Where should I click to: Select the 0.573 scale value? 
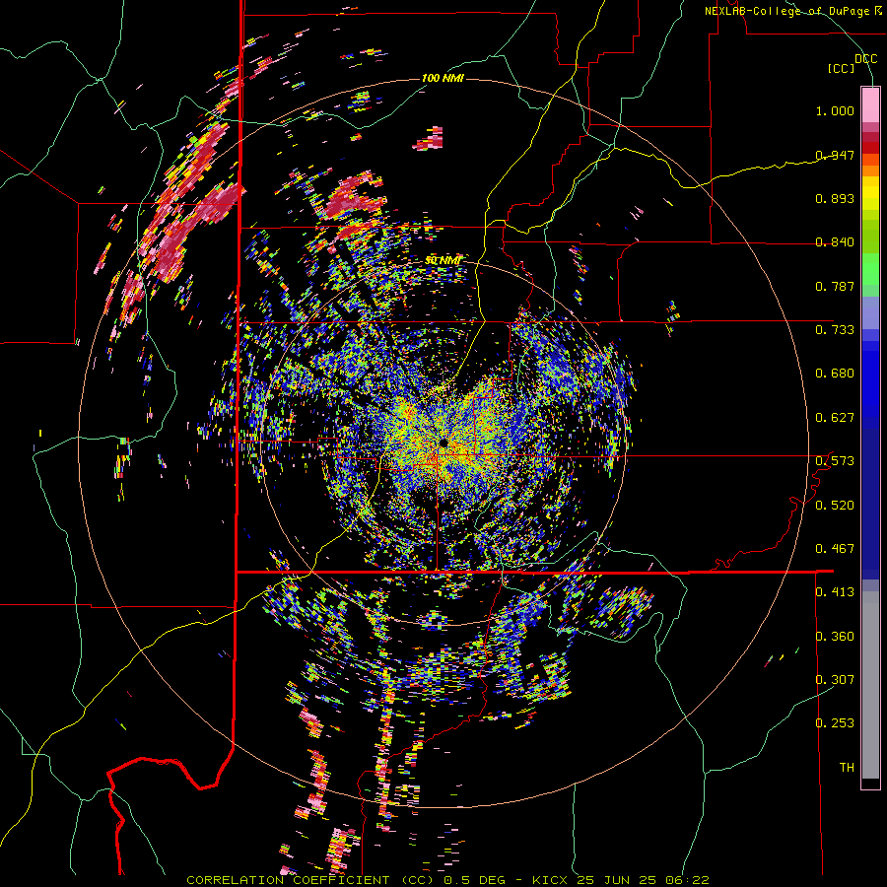(x=835, y=461)
